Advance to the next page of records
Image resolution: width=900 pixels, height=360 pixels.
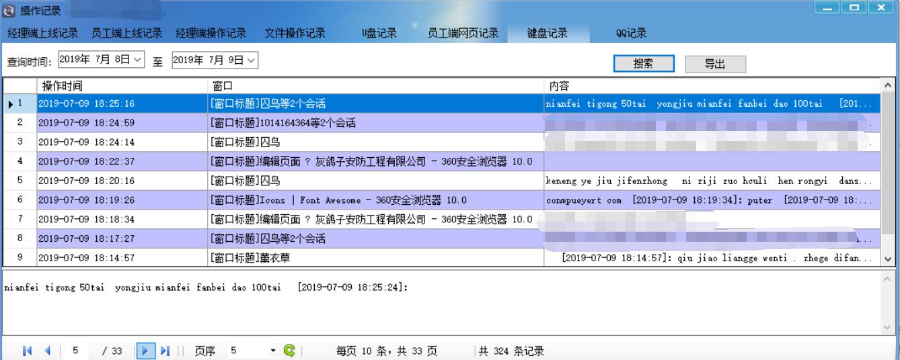(146, 351)
